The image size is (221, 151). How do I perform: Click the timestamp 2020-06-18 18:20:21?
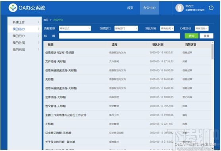161,52
